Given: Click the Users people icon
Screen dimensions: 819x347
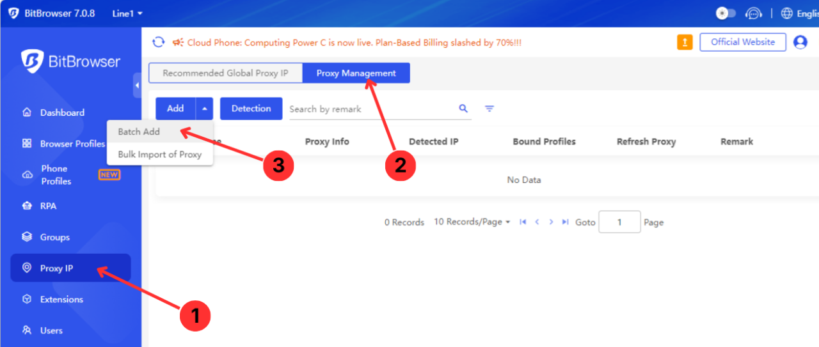Looking at the screenshot, I should pos(27,330).
